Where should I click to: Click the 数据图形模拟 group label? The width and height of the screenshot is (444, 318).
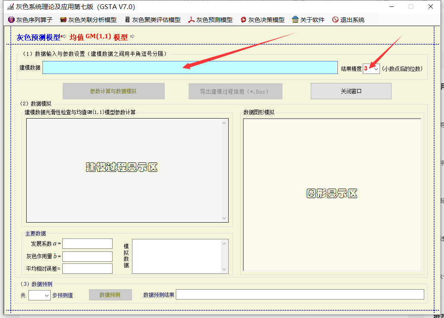tap(259, 112)
